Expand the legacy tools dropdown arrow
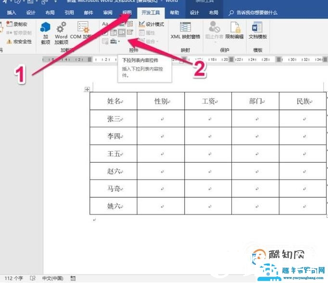Image resolution: width=328 pixels, height=283 pixels. click(x=119, y=41)
